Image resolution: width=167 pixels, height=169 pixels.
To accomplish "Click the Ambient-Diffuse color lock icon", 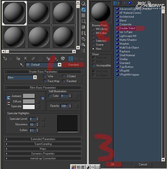I will (x=8, y=98).
